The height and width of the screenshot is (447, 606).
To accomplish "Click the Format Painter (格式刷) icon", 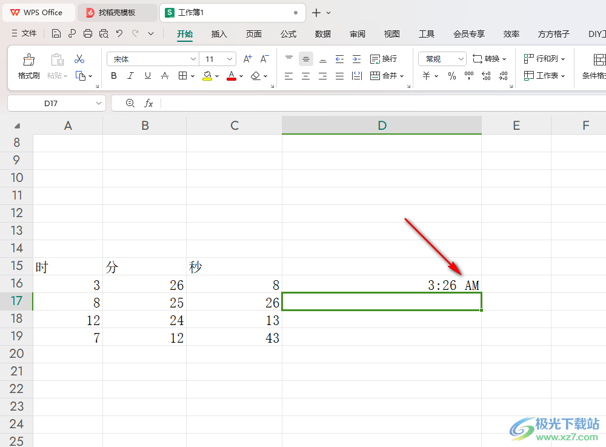I will tap(28, 60).
